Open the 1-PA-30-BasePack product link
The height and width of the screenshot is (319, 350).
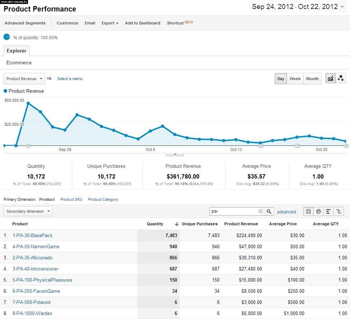point(32,235)
